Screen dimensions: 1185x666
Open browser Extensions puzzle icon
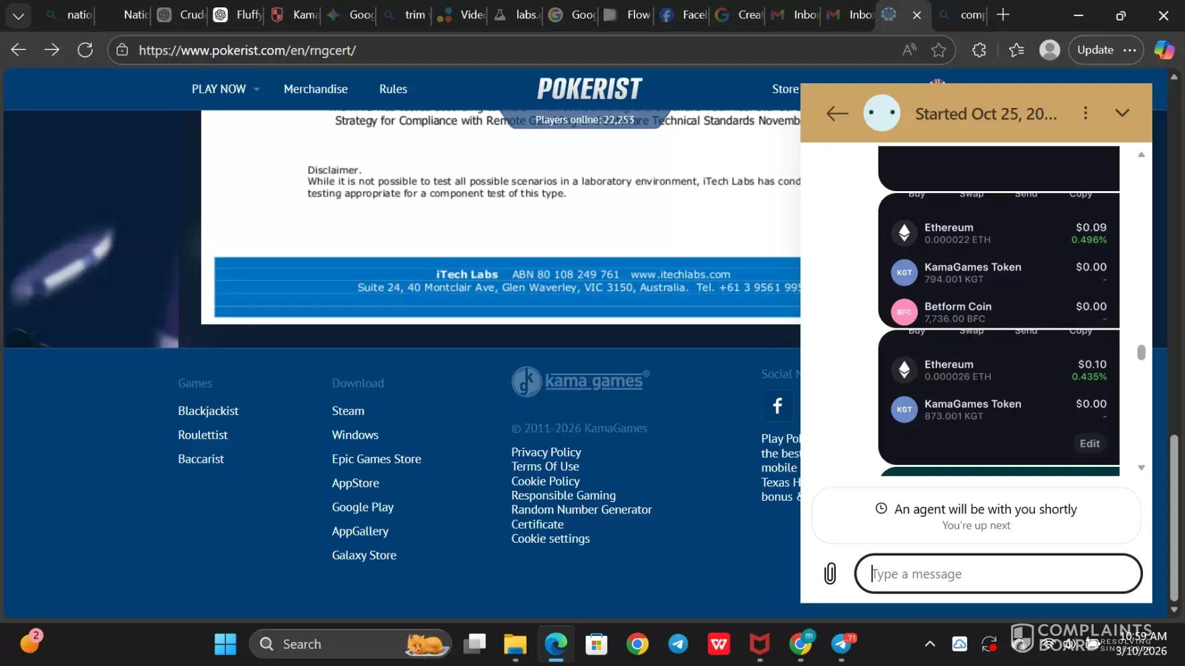pos(978,50)
